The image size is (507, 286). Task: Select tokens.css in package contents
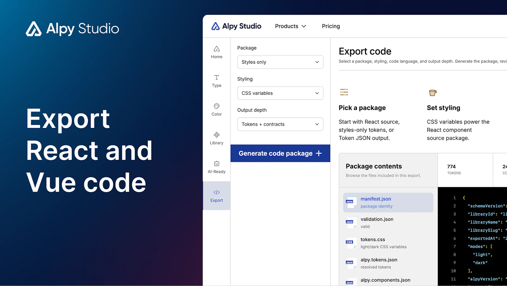point(388,243)
